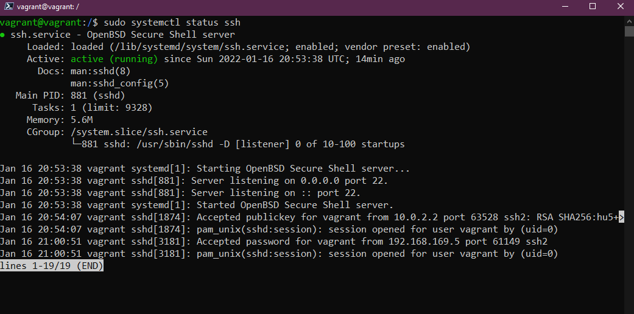Image resolution: width=634 pixels, height=314 pixels.
Task: Click the man:sshd(8) docs reference
Action: [x=100, y=71]
